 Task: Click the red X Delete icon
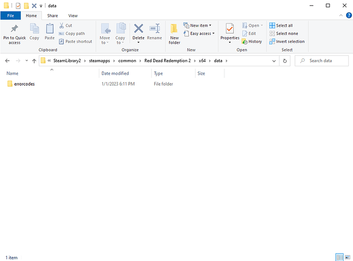139,29
